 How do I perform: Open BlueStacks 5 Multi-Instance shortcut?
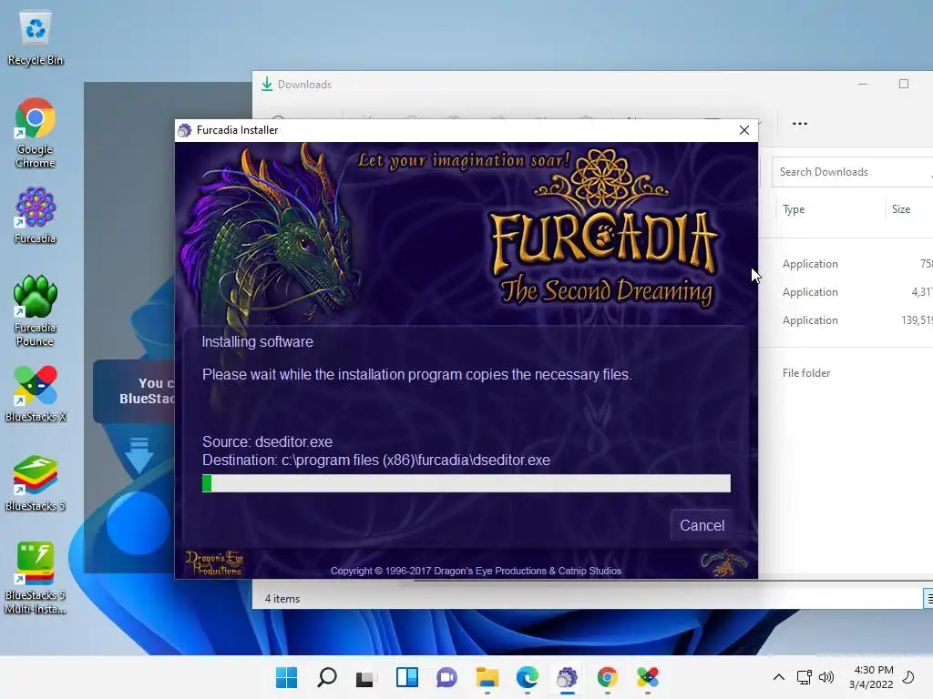[36, 578]
